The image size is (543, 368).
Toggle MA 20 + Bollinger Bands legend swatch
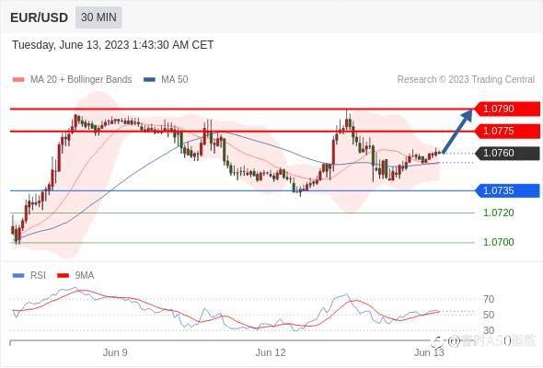tap(18, 80)
